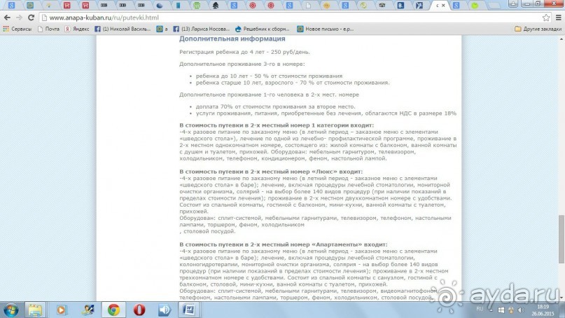The width and height of the screenshot is (565, 318).
Task: Bookmark this page with the star icon
Action: point(546,18)
